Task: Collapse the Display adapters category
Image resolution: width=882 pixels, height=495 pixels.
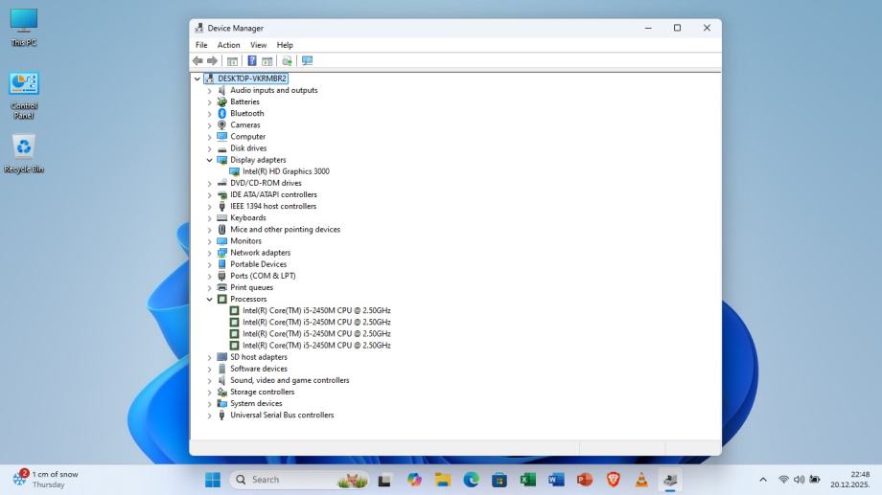Action: tap(209, 160)
